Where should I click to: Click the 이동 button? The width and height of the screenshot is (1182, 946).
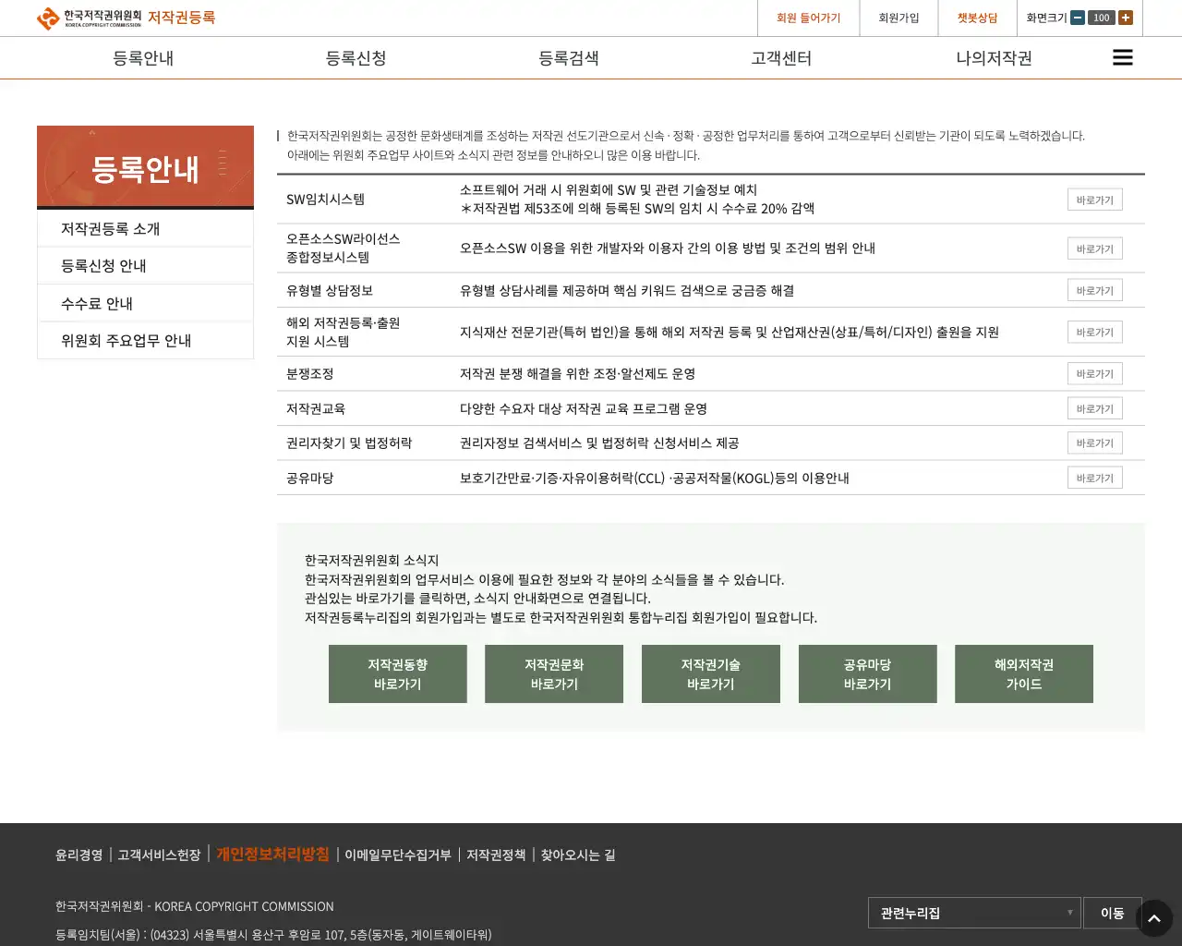click(1112, 913)
